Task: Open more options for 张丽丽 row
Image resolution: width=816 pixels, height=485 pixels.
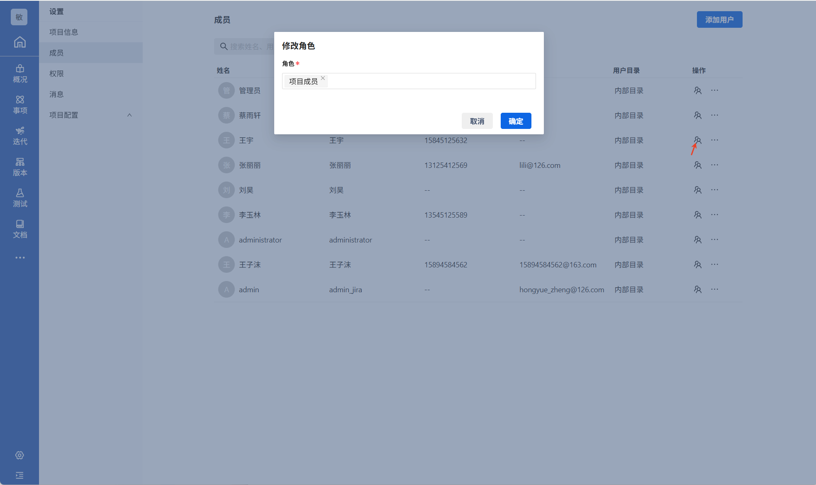Action: [x=714, y=165]
